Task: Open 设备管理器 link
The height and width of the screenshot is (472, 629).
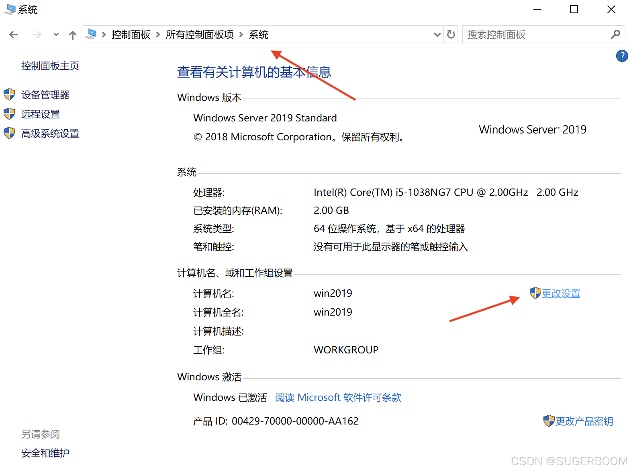Action: click(x=45, y=95)
